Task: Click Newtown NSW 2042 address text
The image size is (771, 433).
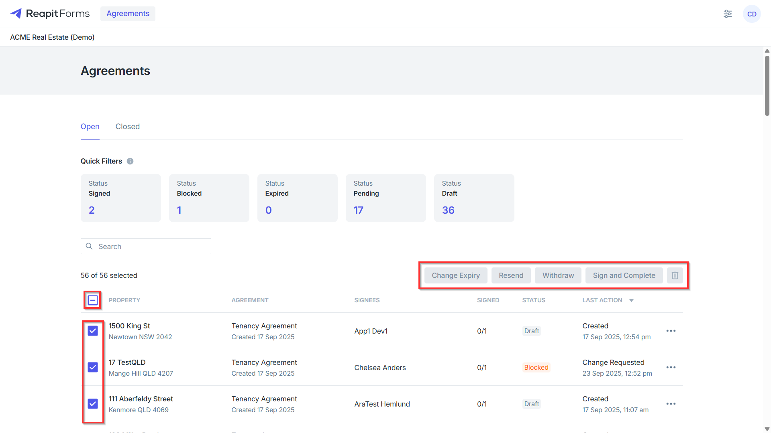Action: point(140,337)
